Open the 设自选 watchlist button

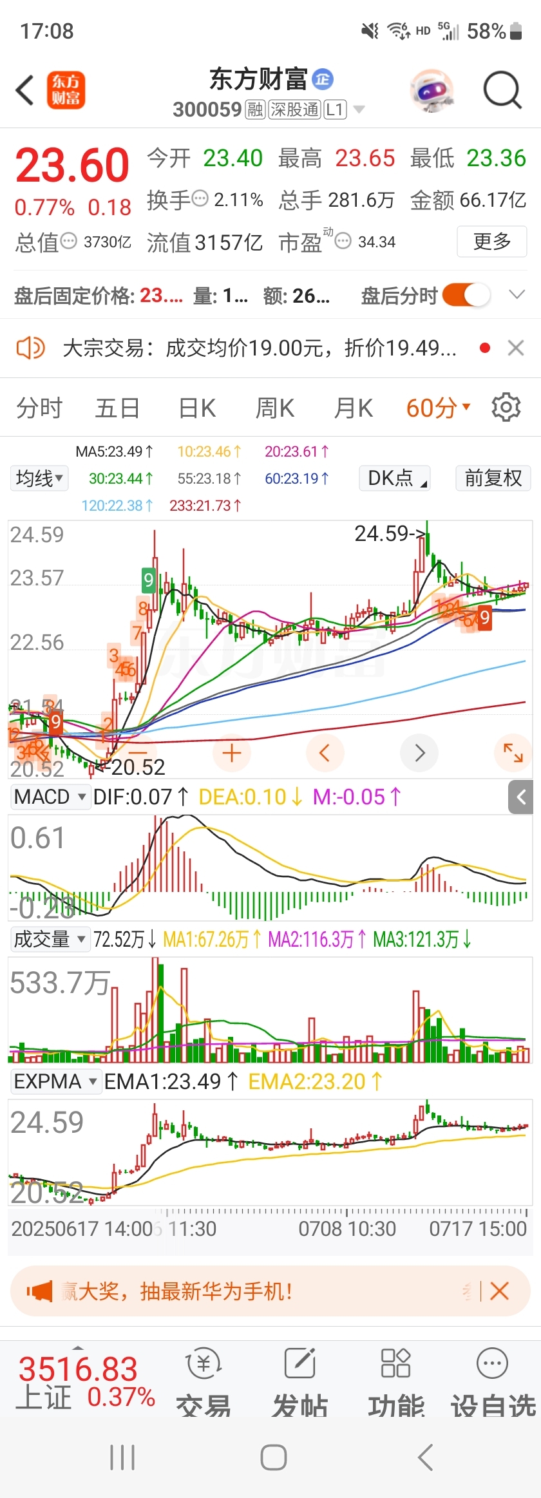click(x=493, y=1381)
